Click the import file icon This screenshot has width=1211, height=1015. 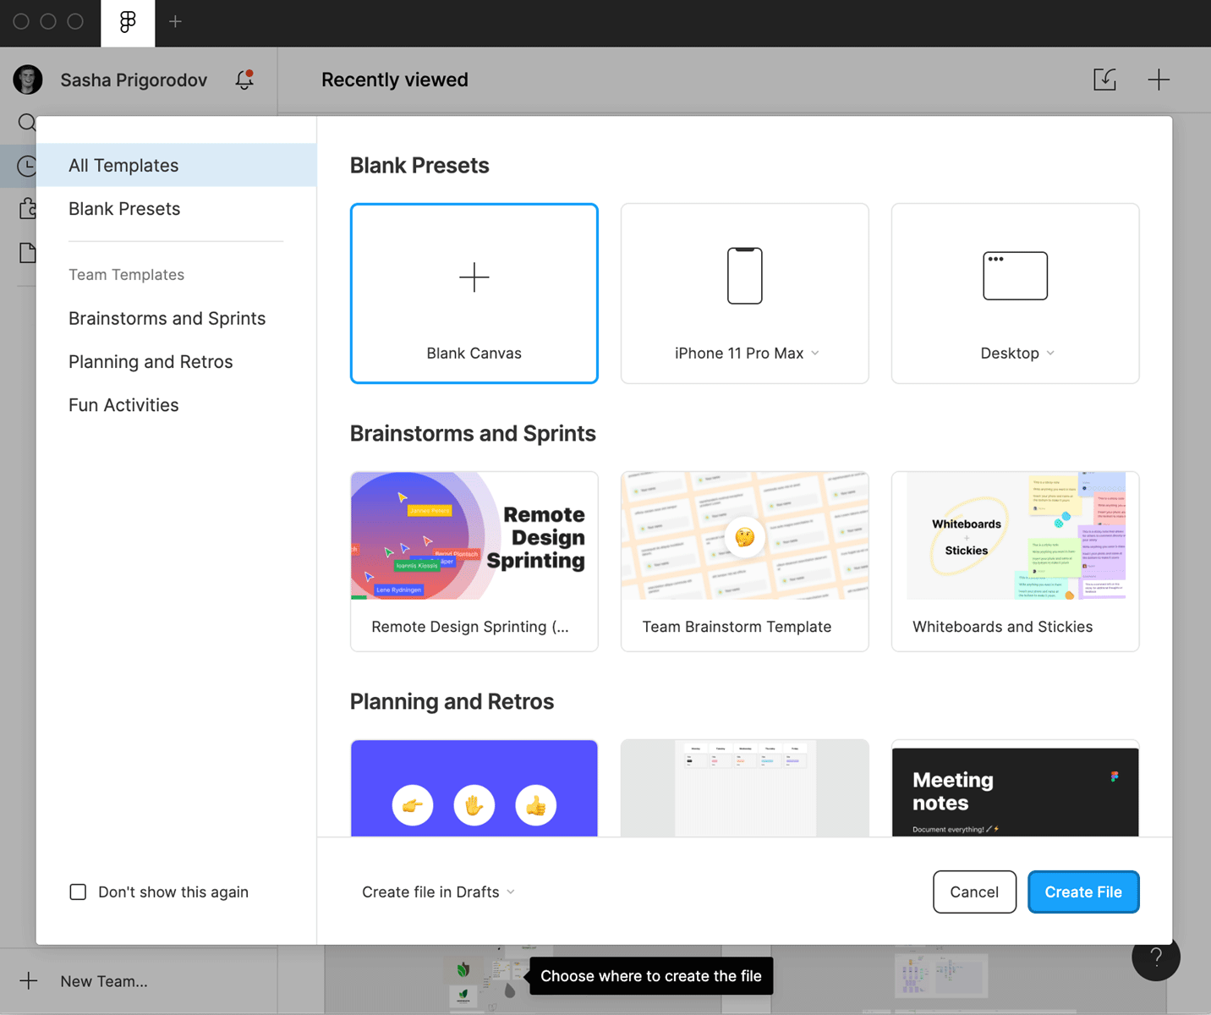1104,80
